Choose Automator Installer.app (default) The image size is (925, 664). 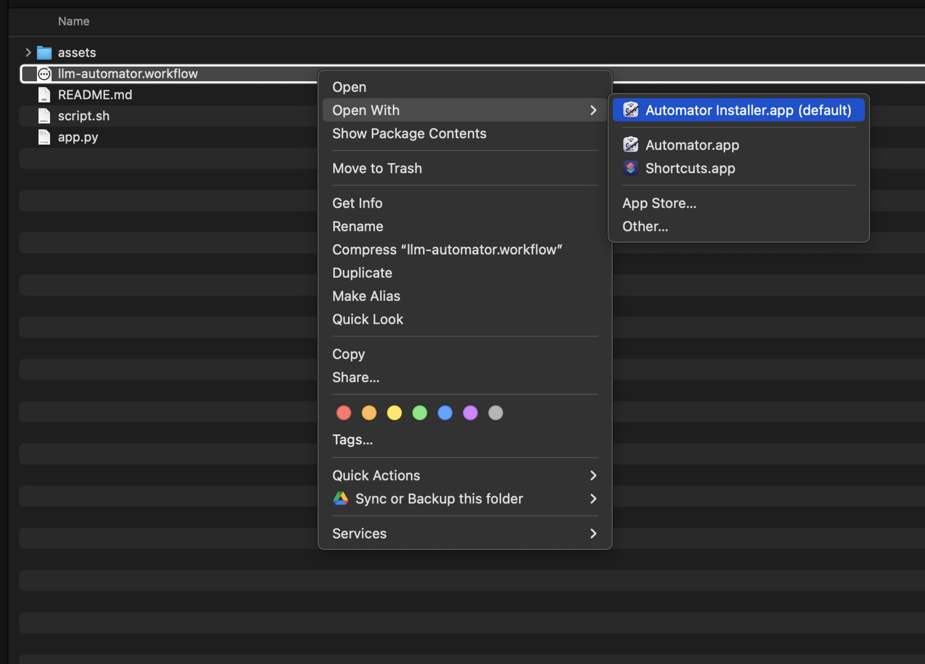click(738, 110)
